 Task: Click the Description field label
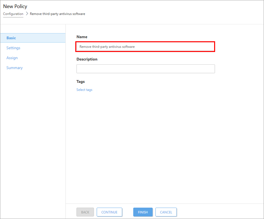tap(87, 59)
